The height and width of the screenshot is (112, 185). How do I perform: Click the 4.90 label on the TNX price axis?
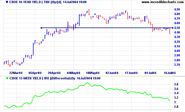177,9
